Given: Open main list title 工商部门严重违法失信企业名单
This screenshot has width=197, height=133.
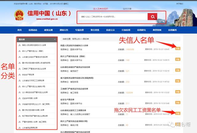Looking at the screenshot, I should [74, 89].
